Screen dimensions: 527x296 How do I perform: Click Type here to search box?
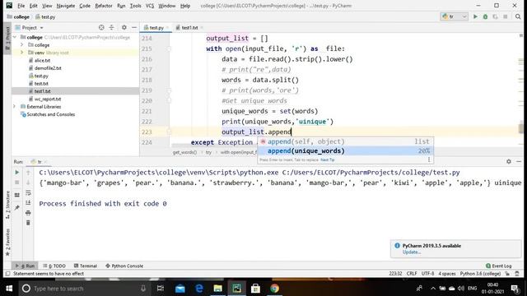83,289
